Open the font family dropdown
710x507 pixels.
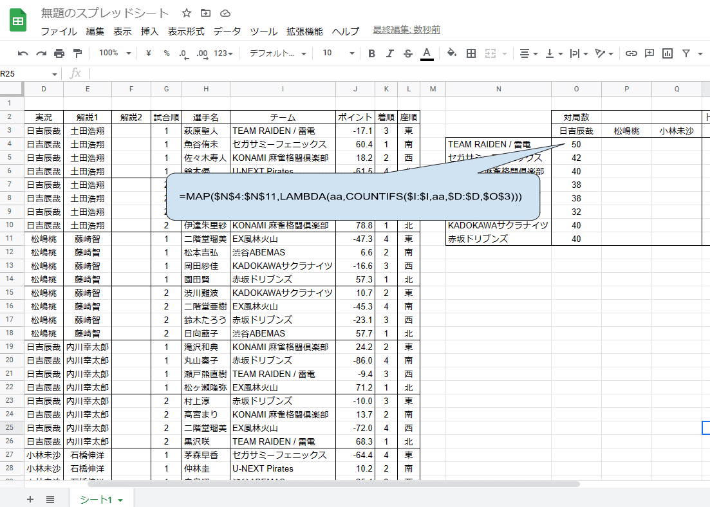[278, 53]
